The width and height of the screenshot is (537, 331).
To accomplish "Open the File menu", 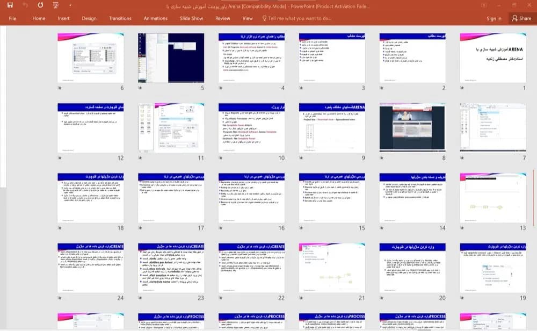I will point(13,18).
